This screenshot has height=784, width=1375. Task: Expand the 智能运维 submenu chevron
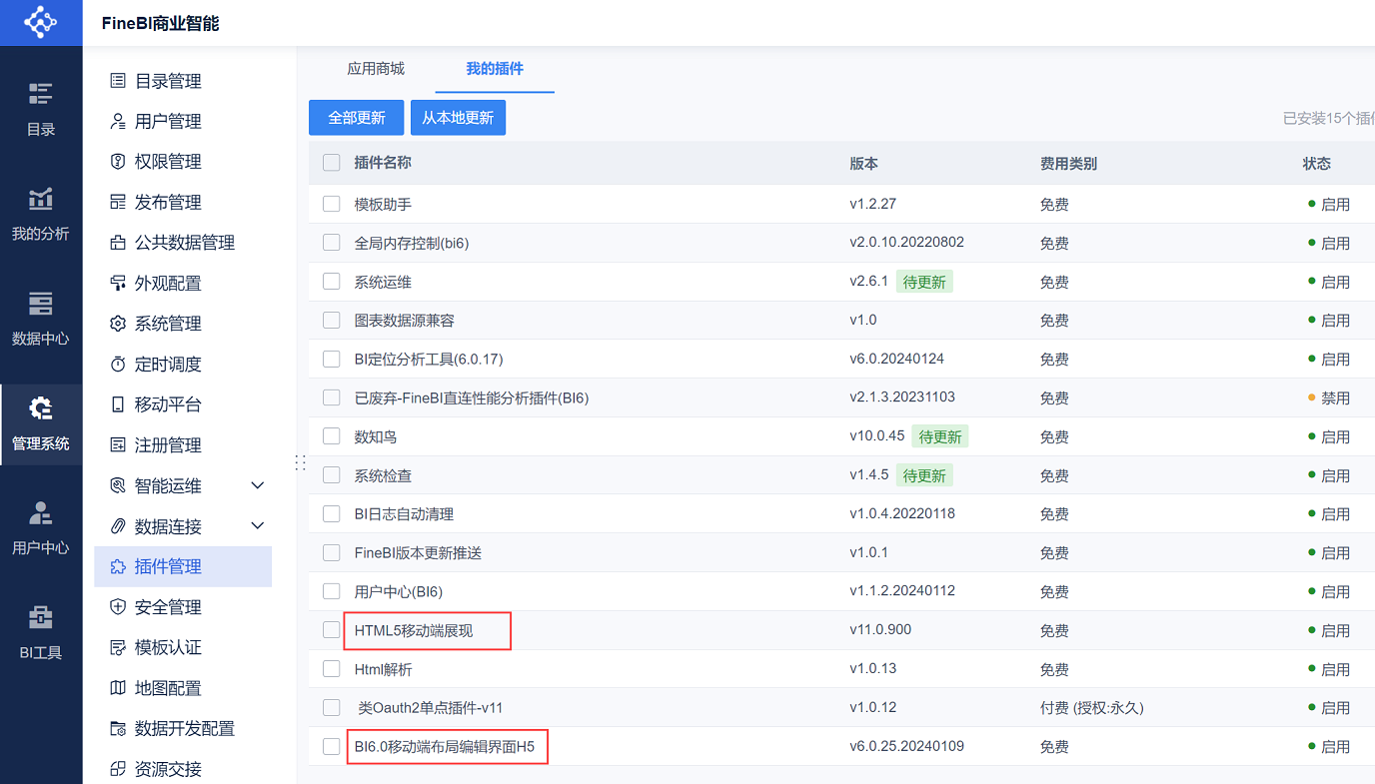click(257, 485)
